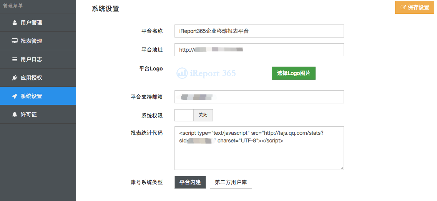Grab the 报表统计代码 textarea resize handle
The image size is (437, 201).
342,168
